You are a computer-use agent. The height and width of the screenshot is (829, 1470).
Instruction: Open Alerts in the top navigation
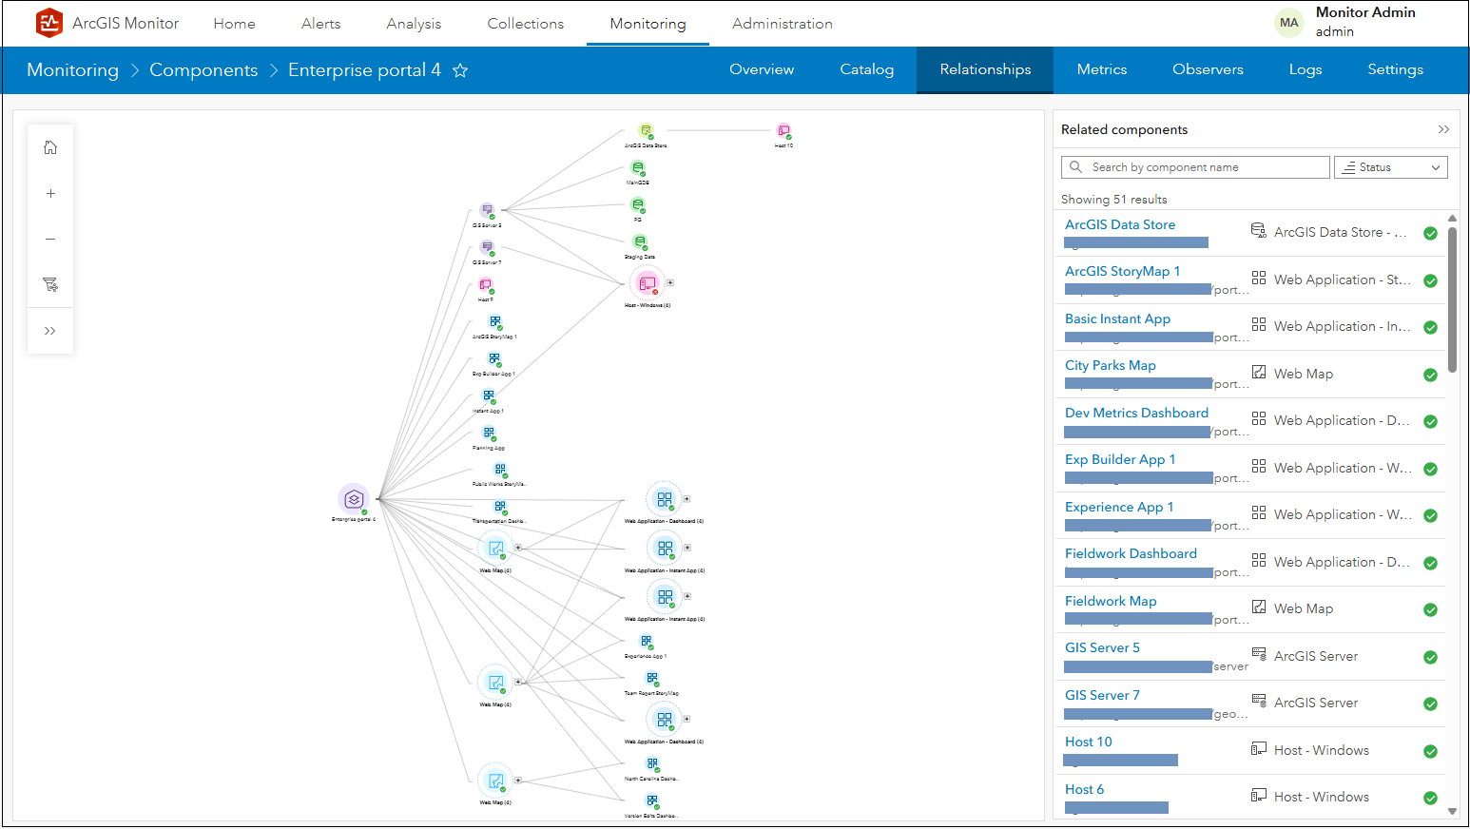coord(320,24)
